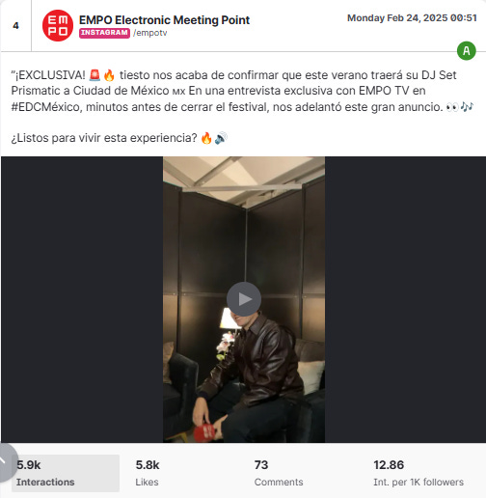The width and height of the screenshot is (486, 498).
Task: Click the post timestamp Monday Feb 24, 2025
Action: tap(412, 18)
